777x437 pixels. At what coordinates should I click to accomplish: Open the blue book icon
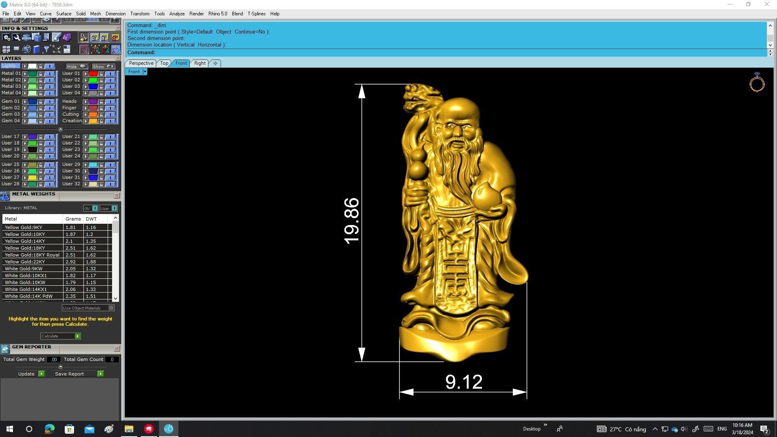(36, 49)
